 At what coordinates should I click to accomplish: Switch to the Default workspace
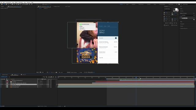tap(121, 4)
